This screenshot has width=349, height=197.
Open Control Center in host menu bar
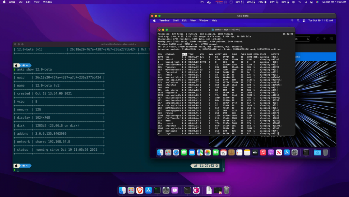(x=312, y=2)
